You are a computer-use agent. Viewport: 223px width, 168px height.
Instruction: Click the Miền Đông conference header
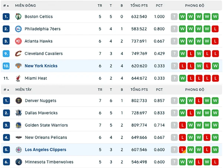[x=25, y=6]
